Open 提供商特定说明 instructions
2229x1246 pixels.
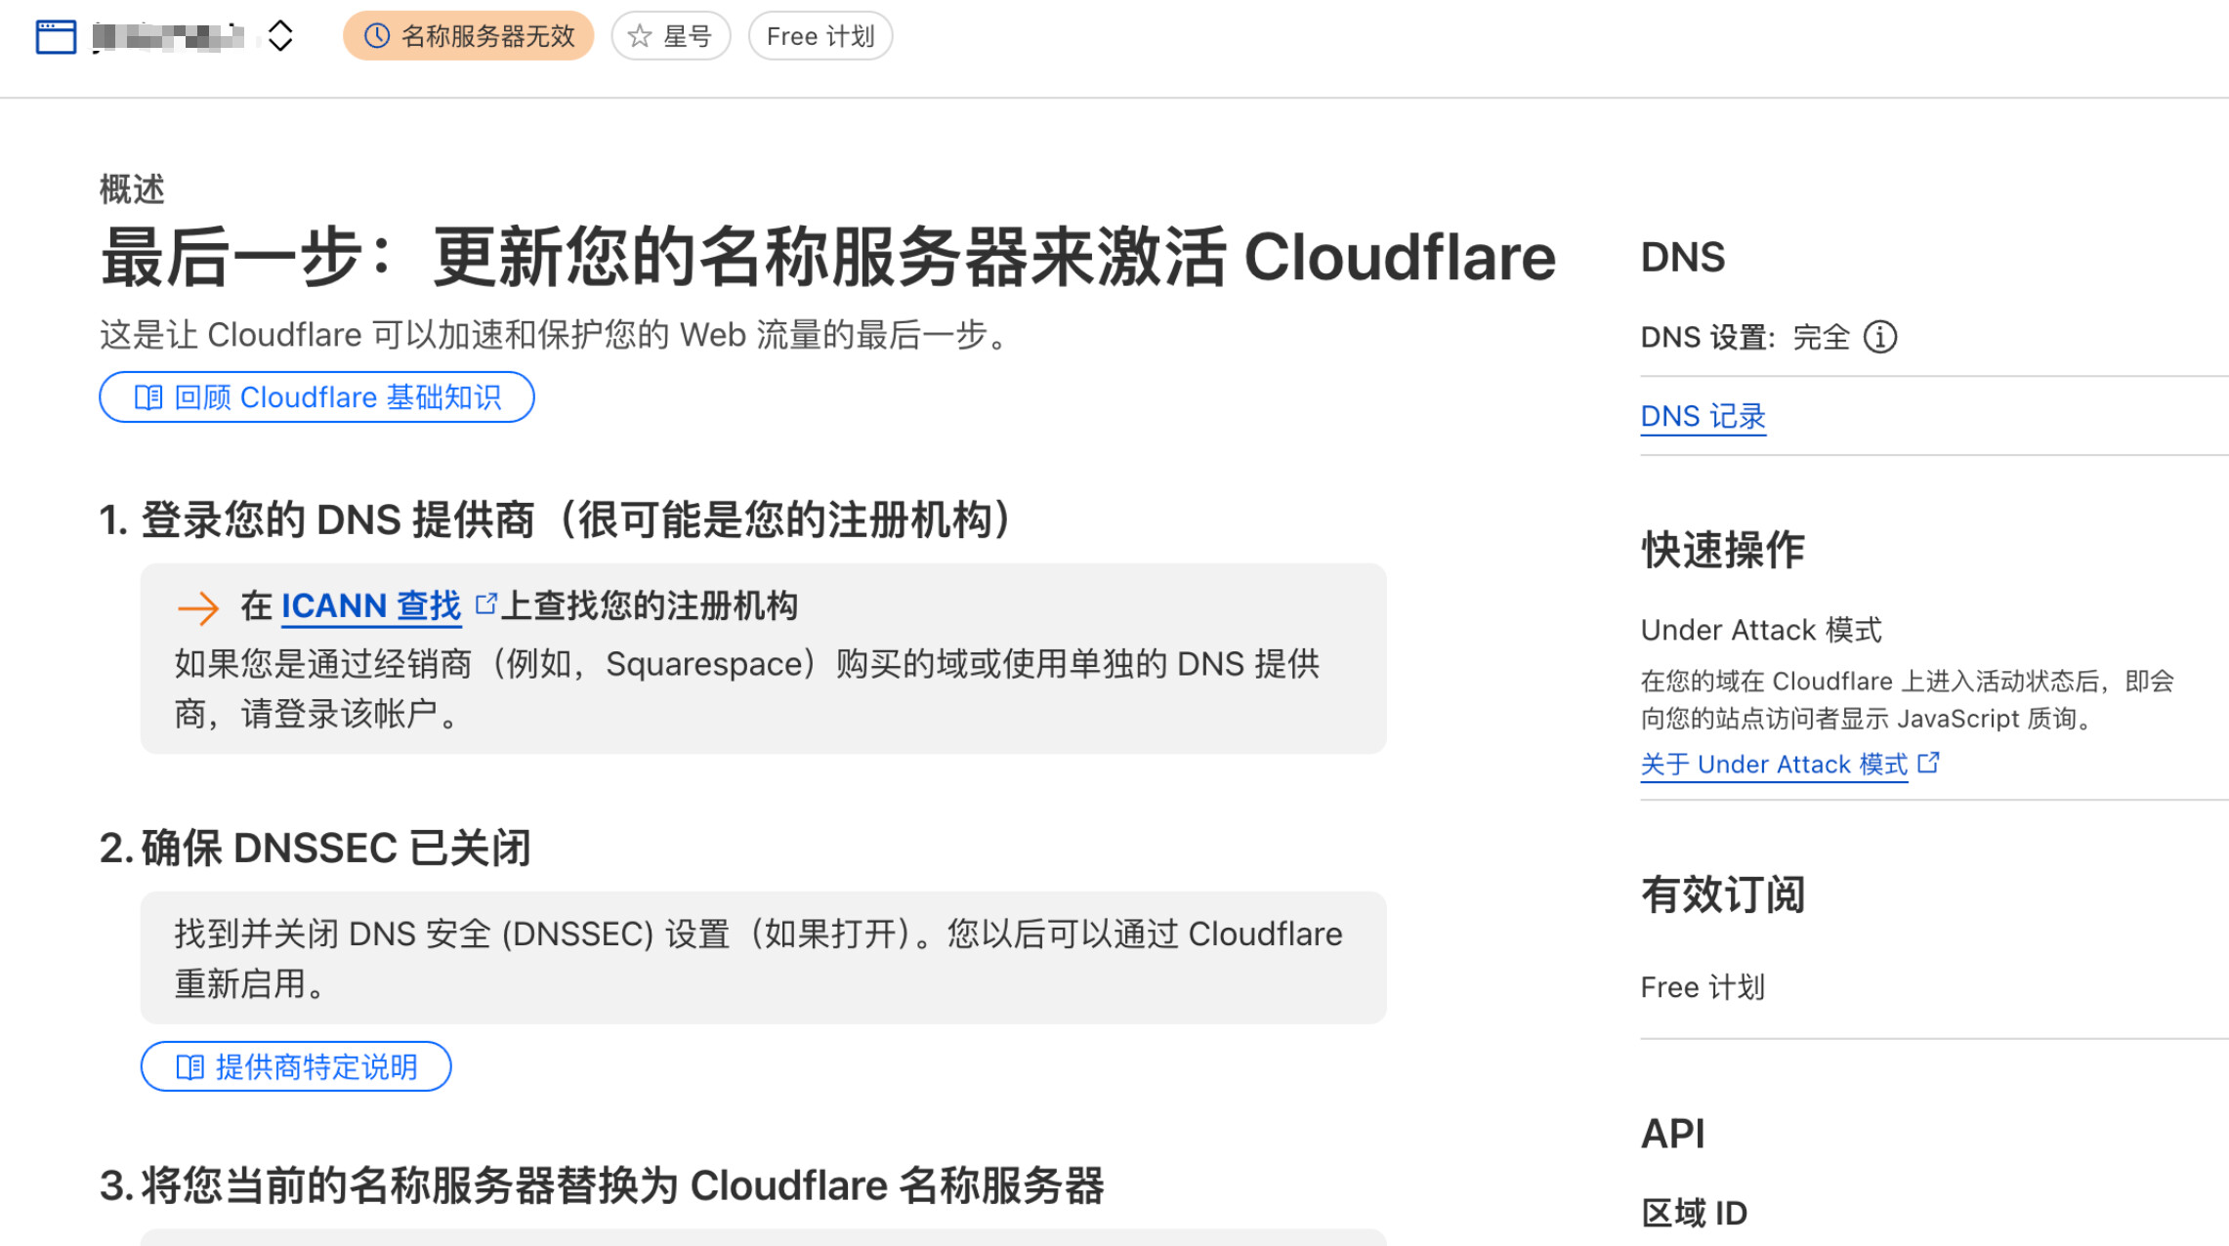click(296, 1066)
